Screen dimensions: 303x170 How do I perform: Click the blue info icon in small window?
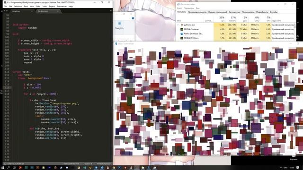pyautogui.click(x=133, y=18)
